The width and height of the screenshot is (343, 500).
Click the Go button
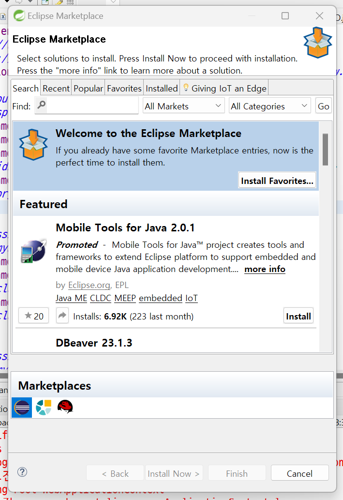(x=323, y=106)
